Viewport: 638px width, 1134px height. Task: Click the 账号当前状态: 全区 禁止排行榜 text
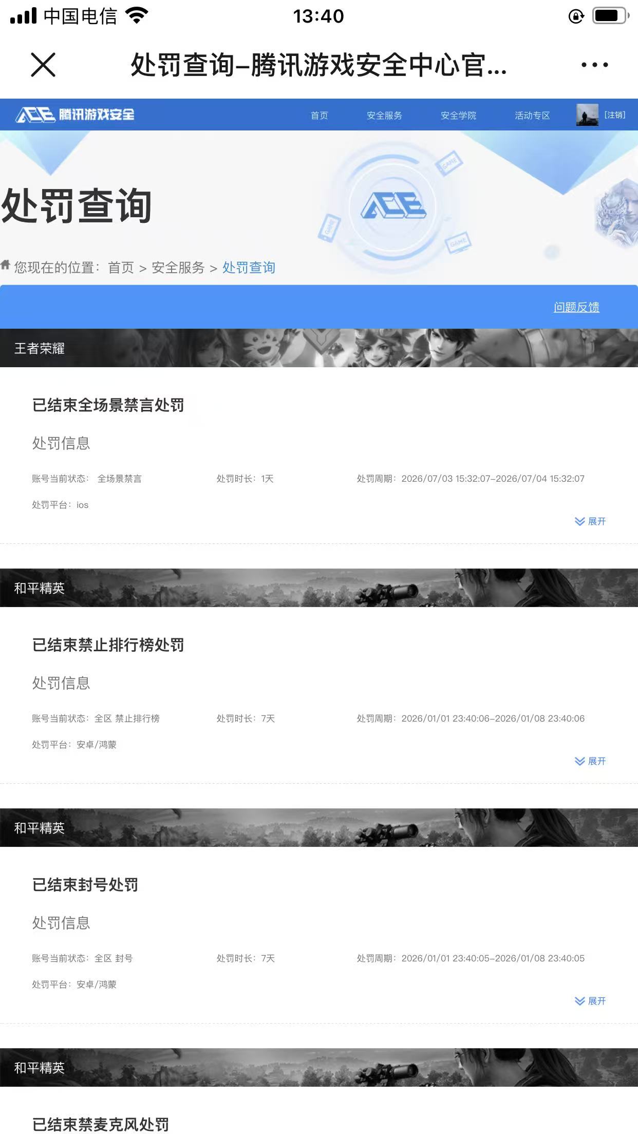[x=96, y=719]
